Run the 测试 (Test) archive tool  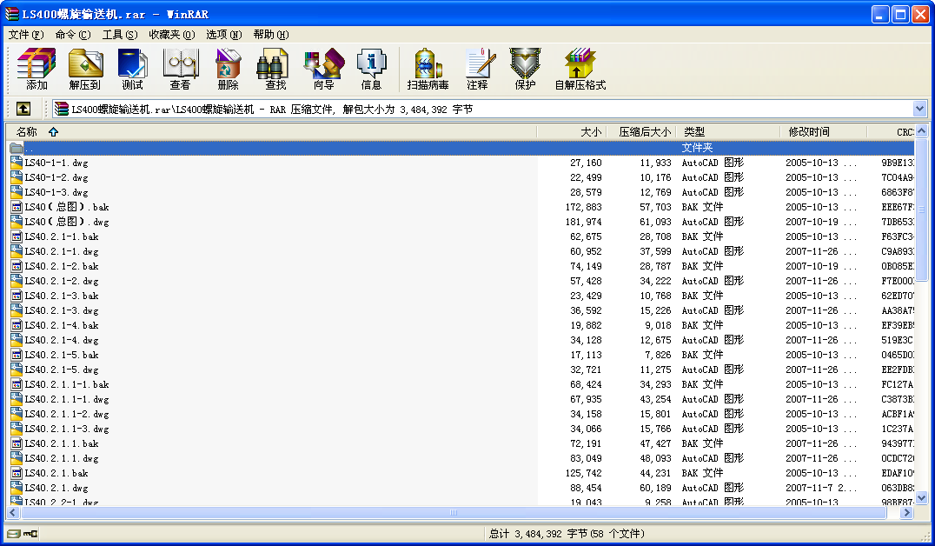pos(132,70)
